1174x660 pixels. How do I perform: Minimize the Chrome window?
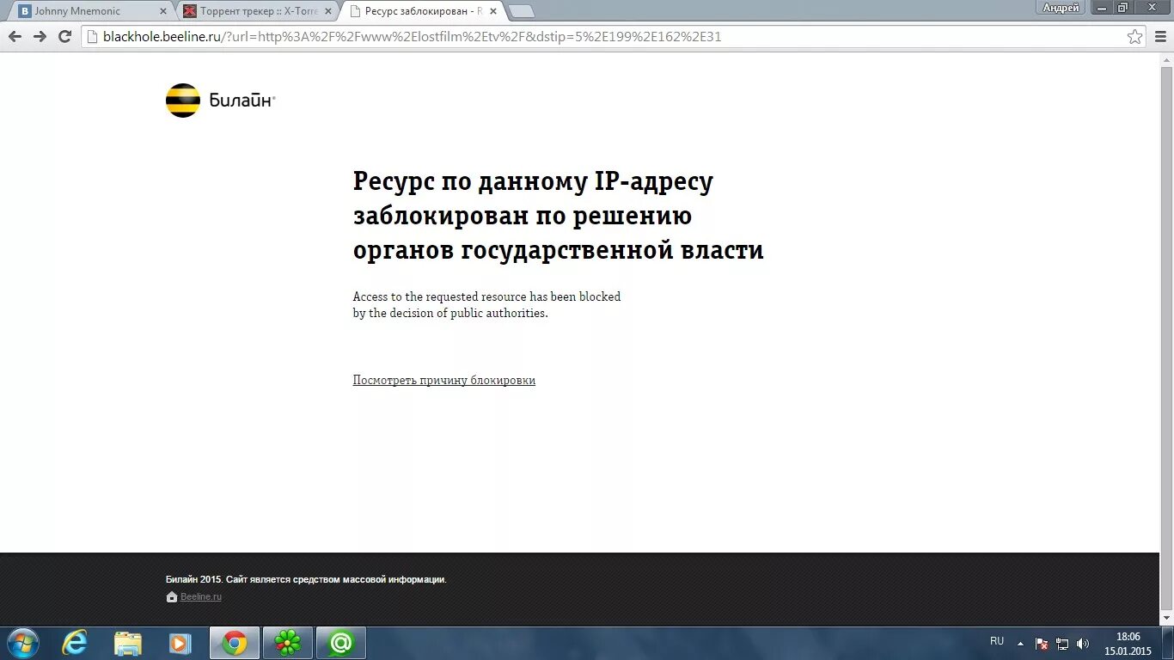1103,7
